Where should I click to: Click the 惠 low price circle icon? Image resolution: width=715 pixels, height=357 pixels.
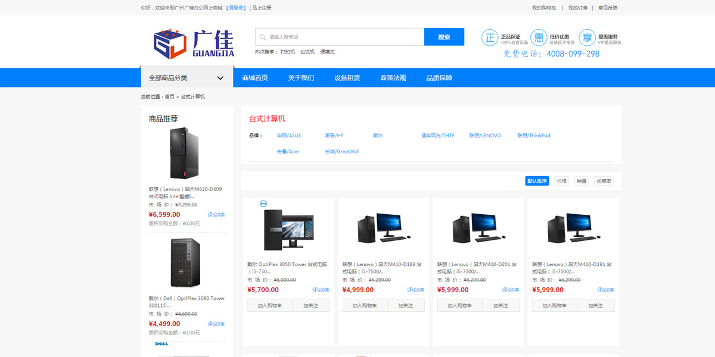(x=539, y=37)
